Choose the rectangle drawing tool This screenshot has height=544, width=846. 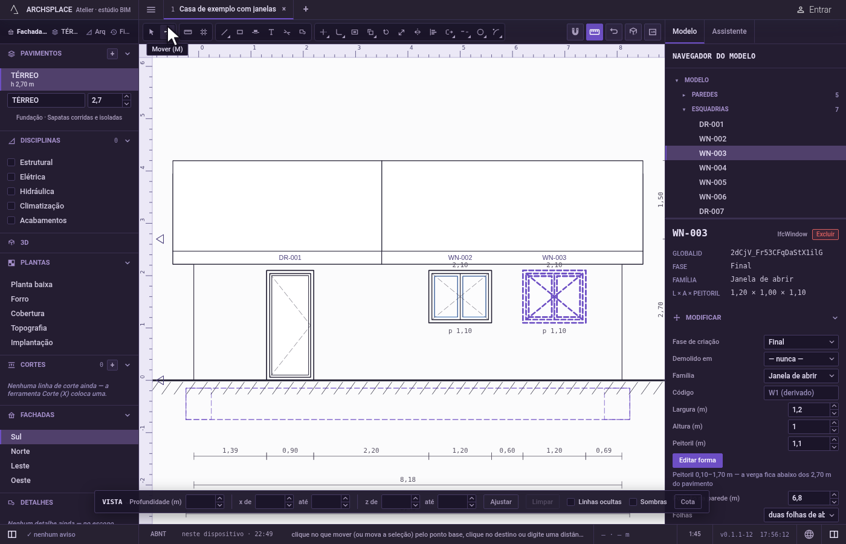240,32
